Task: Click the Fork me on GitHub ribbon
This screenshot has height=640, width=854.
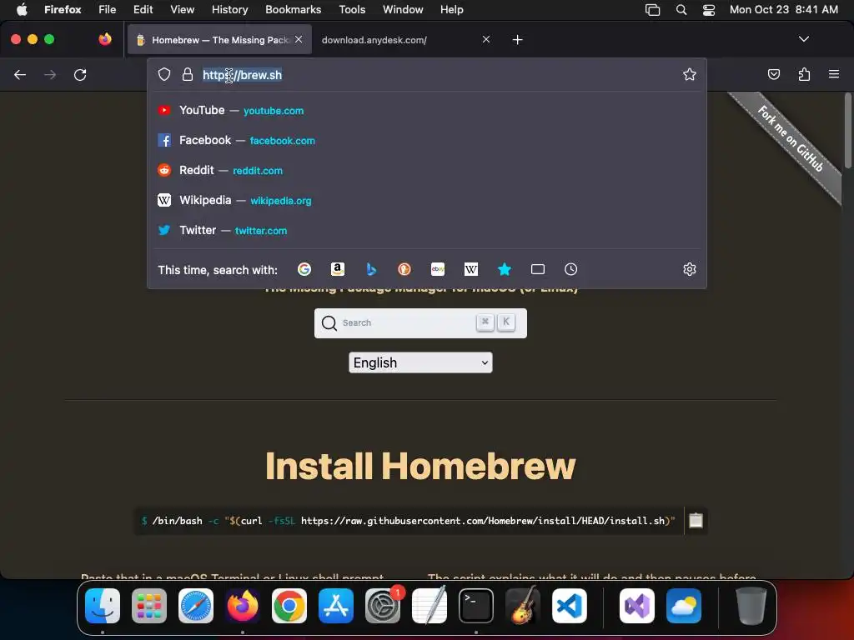Action: (791, 139)
